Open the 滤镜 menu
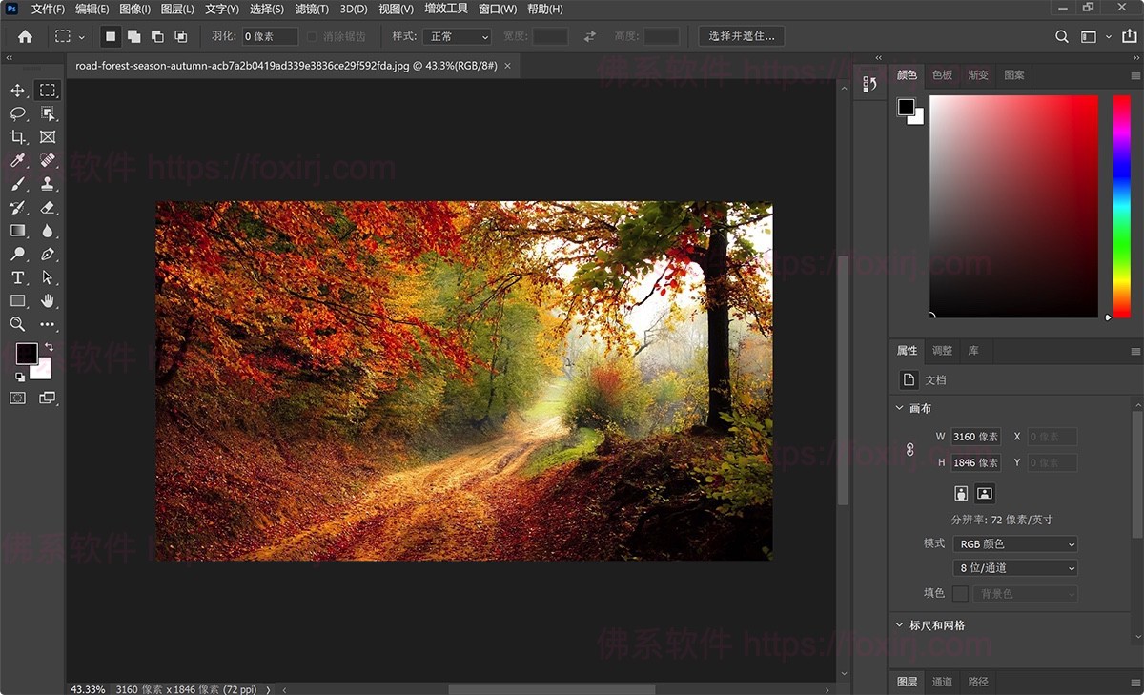The image size is (1144, 695). 311,9
